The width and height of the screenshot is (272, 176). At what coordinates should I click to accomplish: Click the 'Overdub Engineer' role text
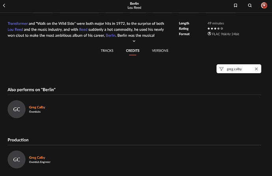pos(40,162)
